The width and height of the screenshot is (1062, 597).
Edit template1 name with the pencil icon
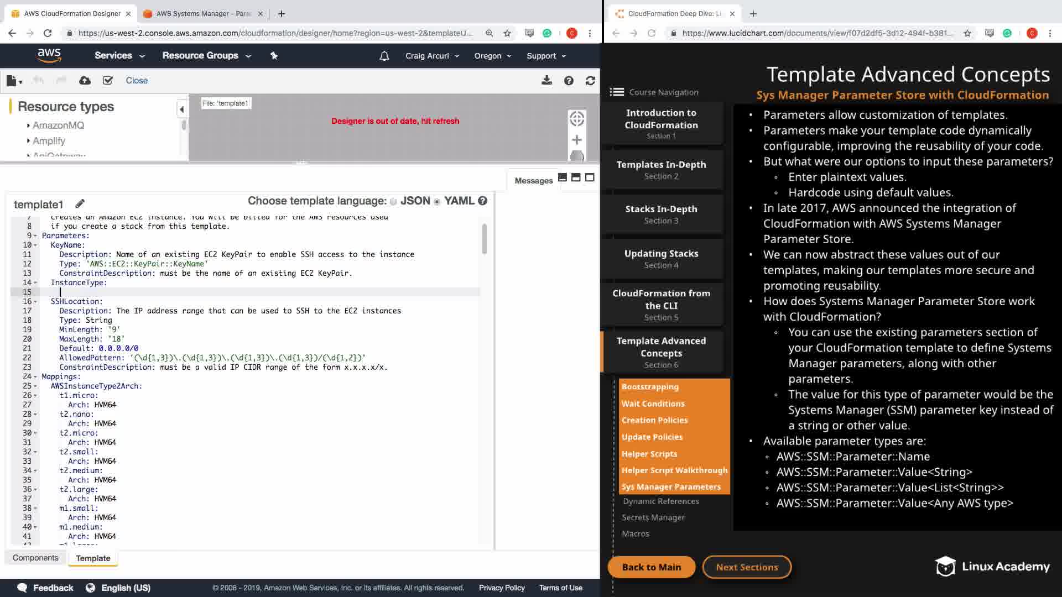point(80,204)
